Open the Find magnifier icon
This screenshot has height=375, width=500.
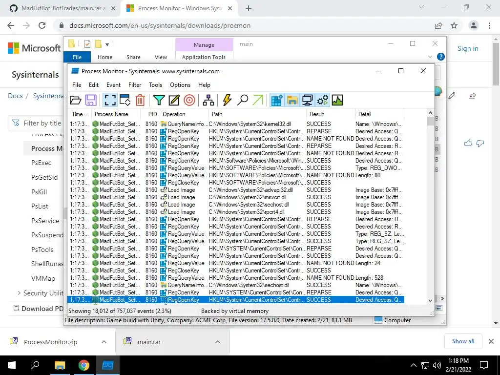click(x=242, y=100)
